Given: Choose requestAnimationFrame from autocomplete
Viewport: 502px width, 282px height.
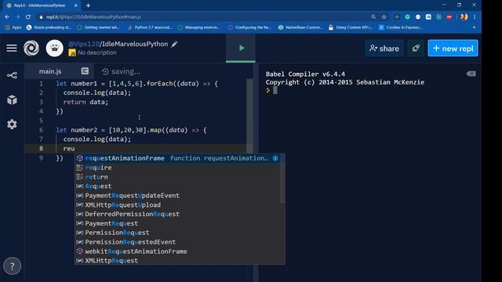Looking at the screenshot, I should (x=180, y=158).
